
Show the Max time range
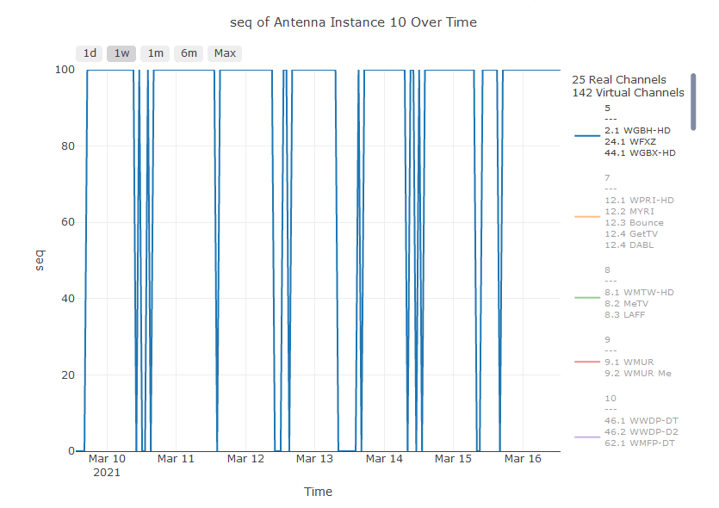(225, 53)
